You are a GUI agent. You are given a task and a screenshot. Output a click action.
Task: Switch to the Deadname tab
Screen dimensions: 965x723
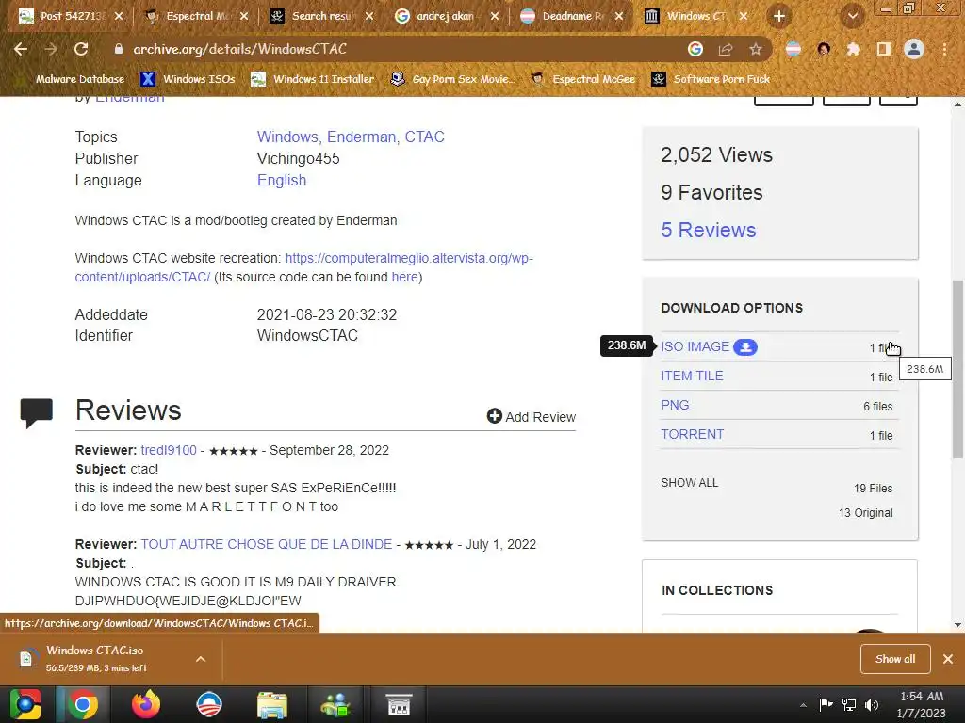[571, 16]
